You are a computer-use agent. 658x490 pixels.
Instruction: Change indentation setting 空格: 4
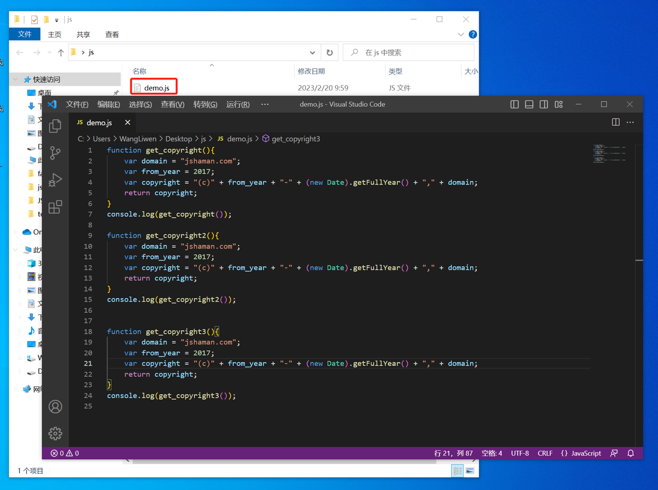click(492, 453)
